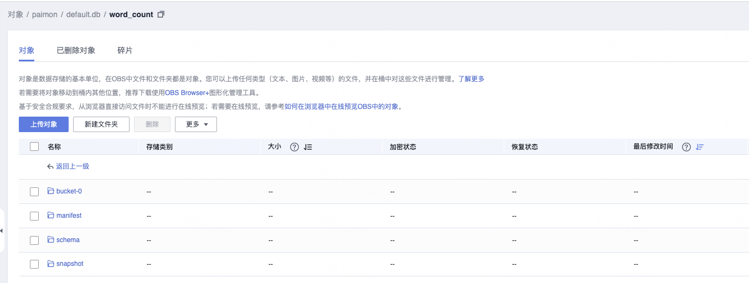Check the bucket-0 row checkbox
The height and width of the screenshot is (283, 749).
[34, 192]
